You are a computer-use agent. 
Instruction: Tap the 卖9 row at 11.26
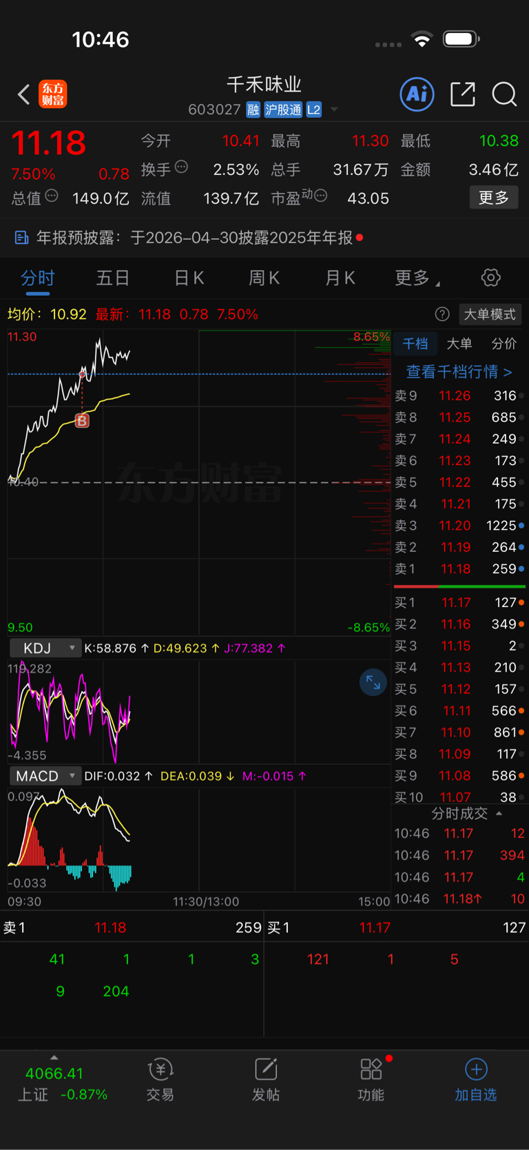coord(459,396)
